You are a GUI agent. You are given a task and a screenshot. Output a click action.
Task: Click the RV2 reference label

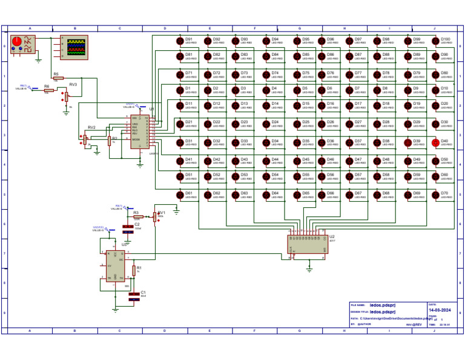click(x=91, y=127)
